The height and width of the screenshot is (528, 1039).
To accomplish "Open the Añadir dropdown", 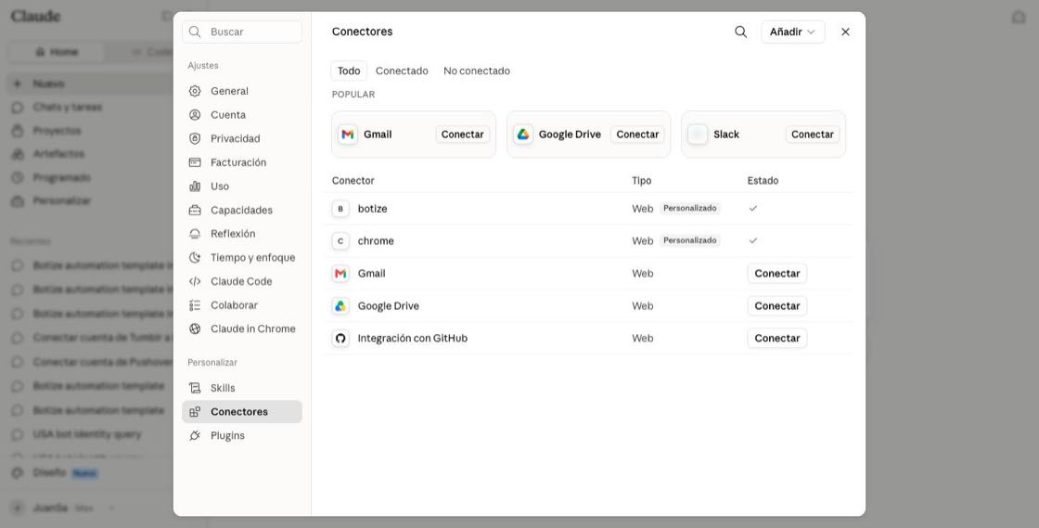I will [x=792, y=32].
